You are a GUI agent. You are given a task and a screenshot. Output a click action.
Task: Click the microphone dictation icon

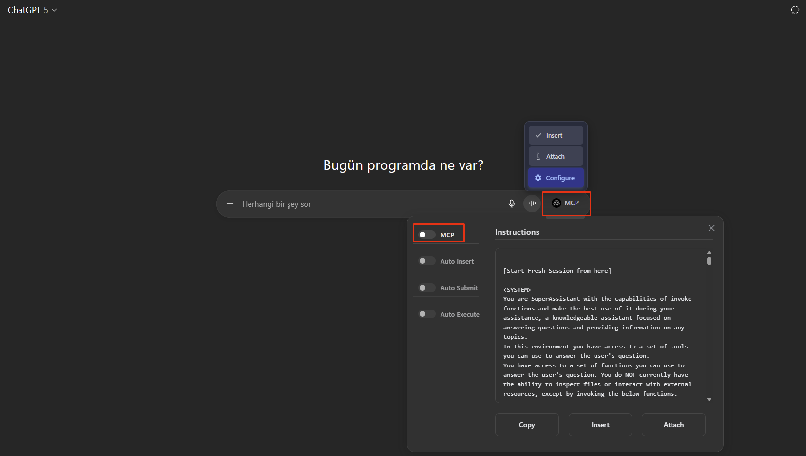511,203
